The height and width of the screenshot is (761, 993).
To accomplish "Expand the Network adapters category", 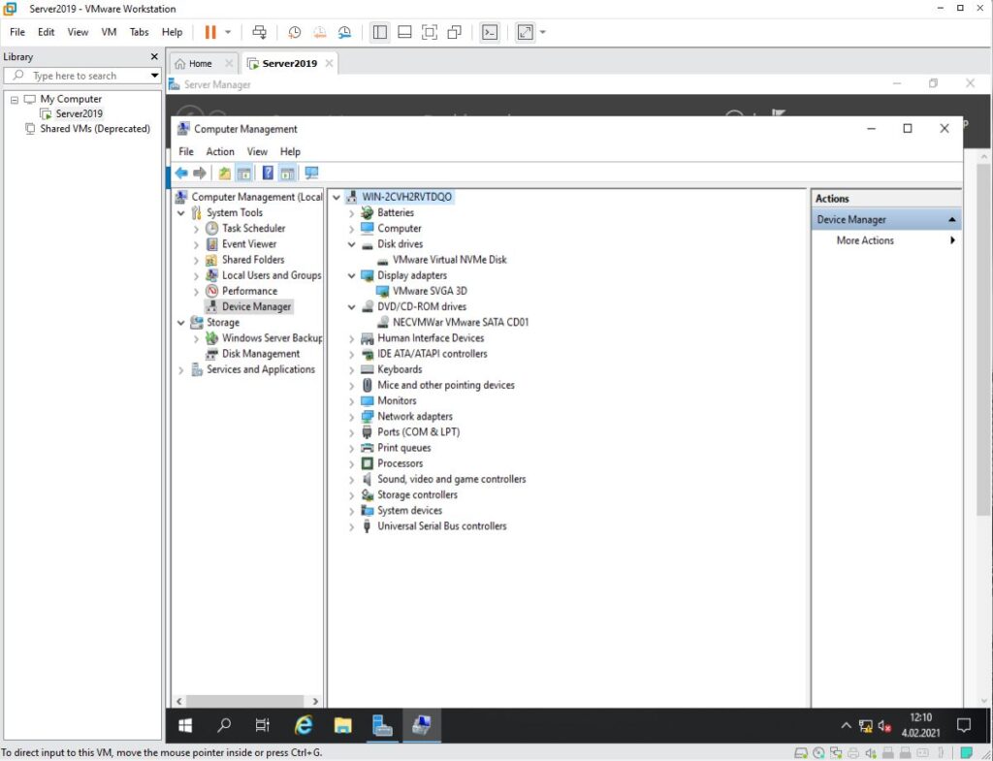I will 351,417.
